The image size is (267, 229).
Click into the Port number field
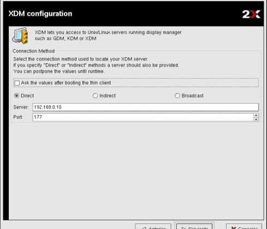tap(143, 117)
